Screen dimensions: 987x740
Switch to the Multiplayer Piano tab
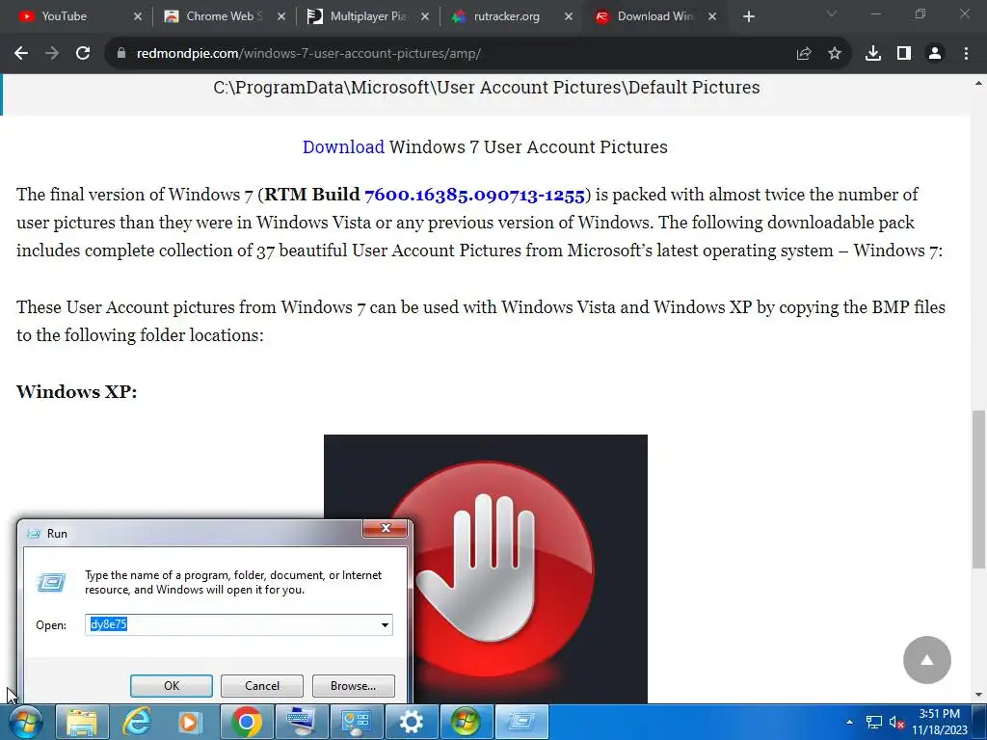pyautogui.click(x=366, y=16)
